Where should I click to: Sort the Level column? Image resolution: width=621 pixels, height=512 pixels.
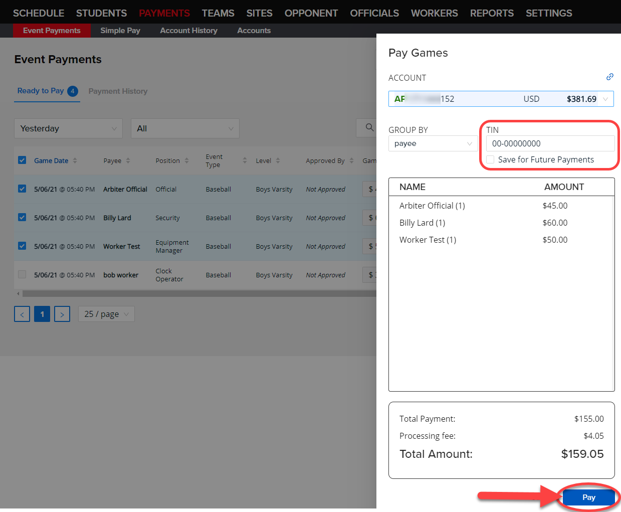click(x=278, y=161)
